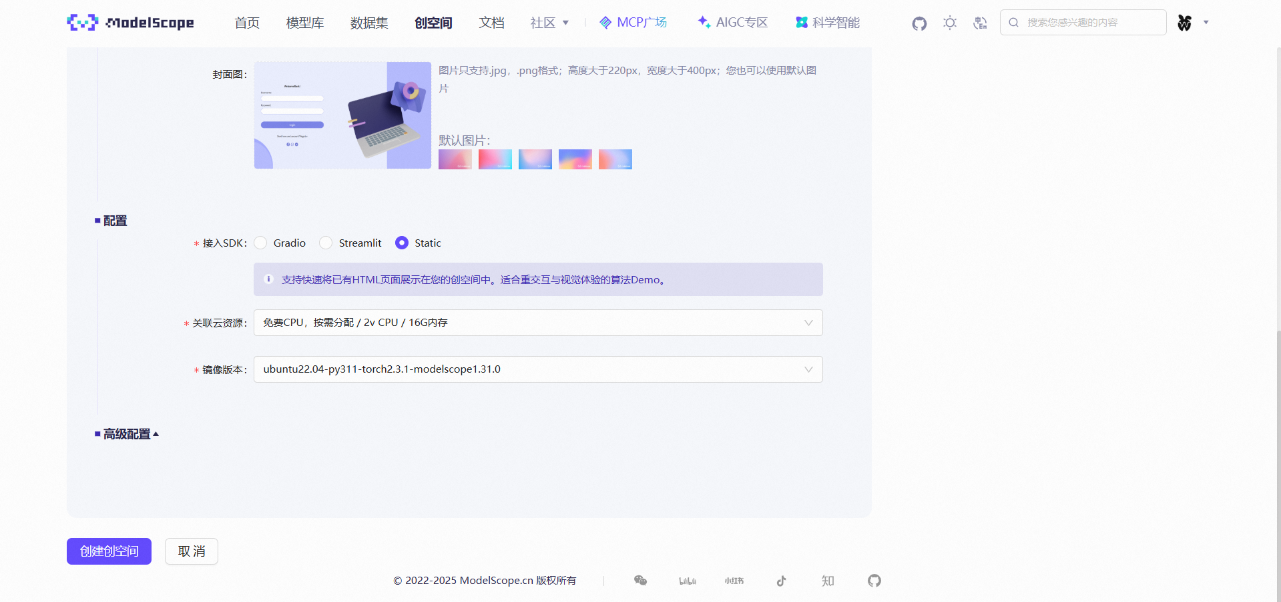Collapse the 高级配置 section
1281x602 pixels.
tap(127, 433)
